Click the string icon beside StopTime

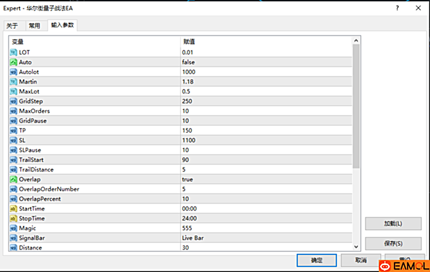[14, 219]
